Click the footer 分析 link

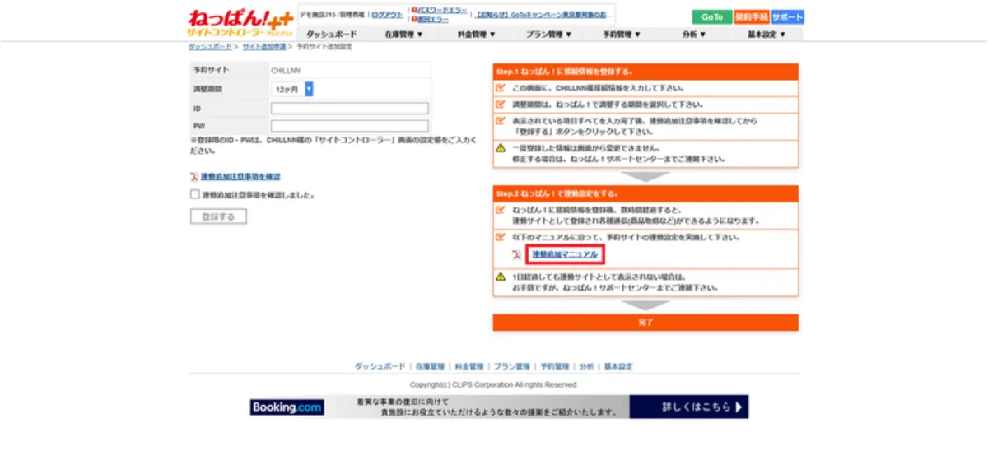[586, 366]
